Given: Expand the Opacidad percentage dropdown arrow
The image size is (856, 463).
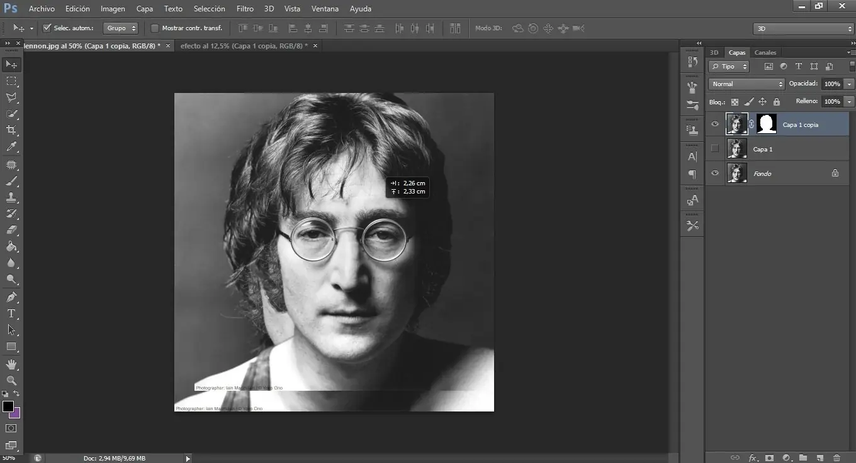Looking at the screenshot, I should pyautogui.click(x=849, y=84).
